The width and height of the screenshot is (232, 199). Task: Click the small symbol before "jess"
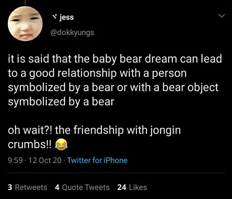coord(55,17)
